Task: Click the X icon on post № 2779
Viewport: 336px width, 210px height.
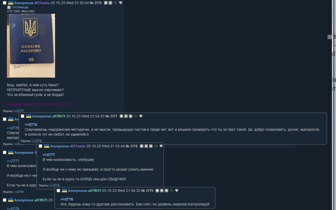Action: (157, 191)
